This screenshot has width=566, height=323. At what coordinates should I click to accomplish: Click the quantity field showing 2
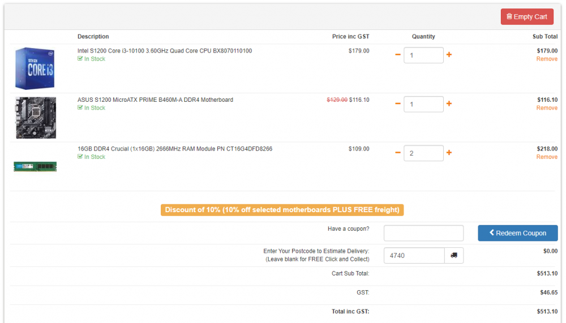[x=423, y=153]
